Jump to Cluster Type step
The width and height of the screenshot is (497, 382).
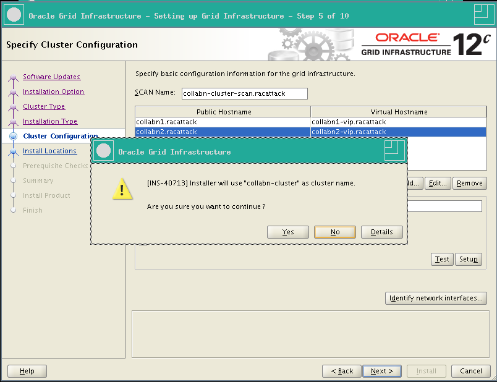[x=44, y=106]
